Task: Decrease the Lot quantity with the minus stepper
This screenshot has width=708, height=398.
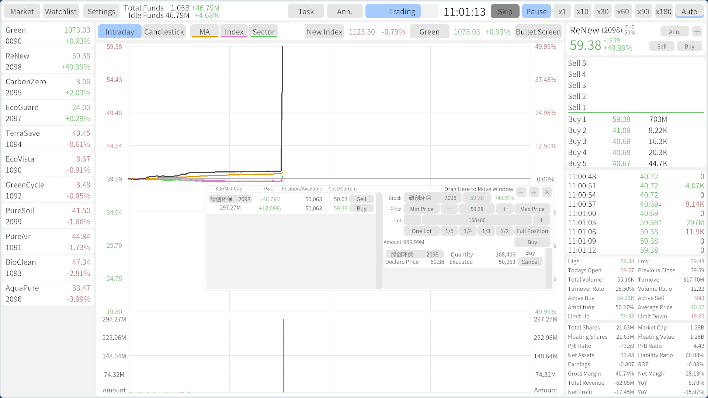Action: [x=412, y=220]
